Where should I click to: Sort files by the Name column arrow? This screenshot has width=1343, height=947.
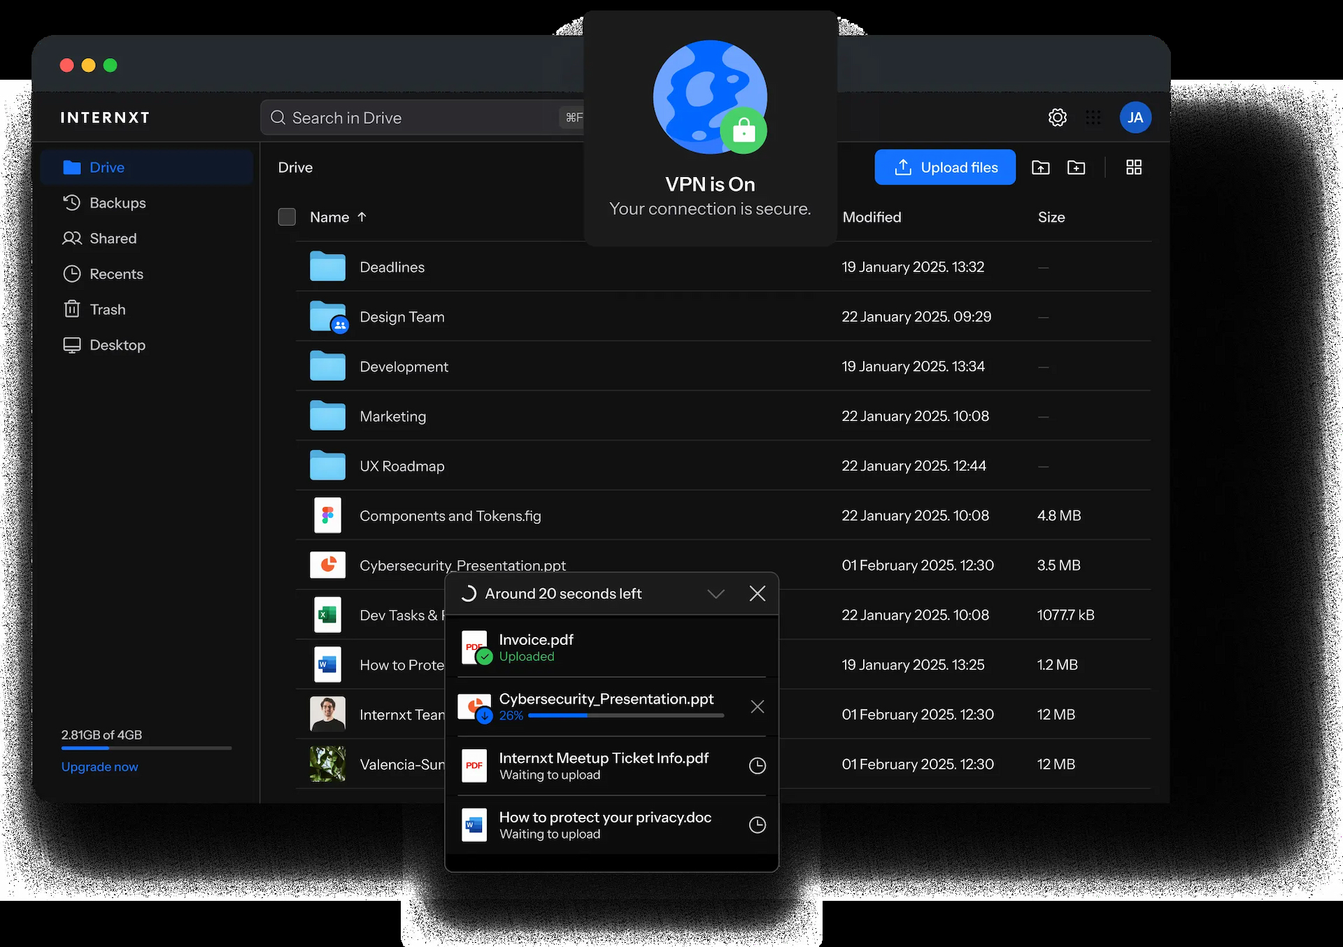point(362,217)
